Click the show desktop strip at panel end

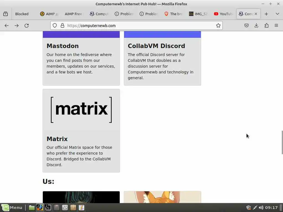point(281,208)
